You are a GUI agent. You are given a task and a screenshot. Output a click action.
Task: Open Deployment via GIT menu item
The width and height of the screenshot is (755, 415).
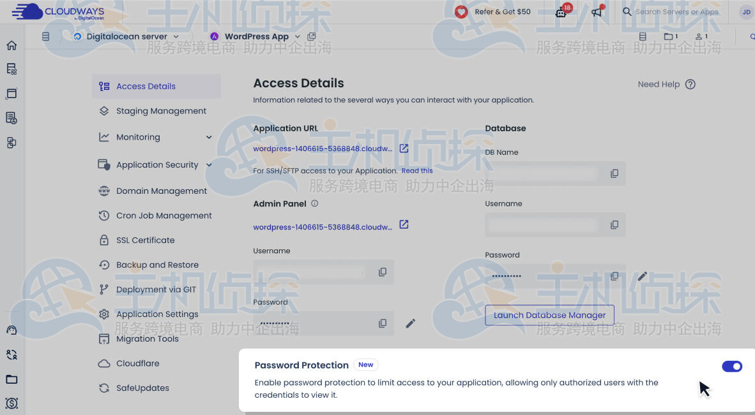click(x=156, y=289)
